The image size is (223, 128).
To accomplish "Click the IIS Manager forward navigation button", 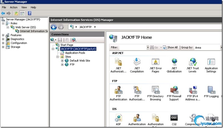I will (61, 27).
